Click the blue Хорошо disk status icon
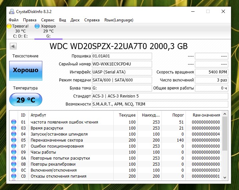 [x=37, y=26]
